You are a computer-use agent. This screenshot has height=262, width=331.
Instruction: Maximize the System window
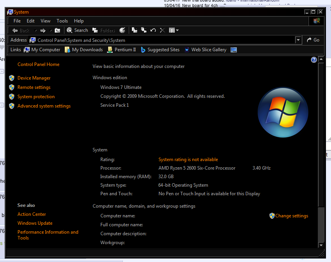pyautogui.click(x=314, y=12)
